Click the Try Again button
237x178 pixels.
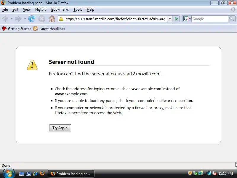(60, 128)
